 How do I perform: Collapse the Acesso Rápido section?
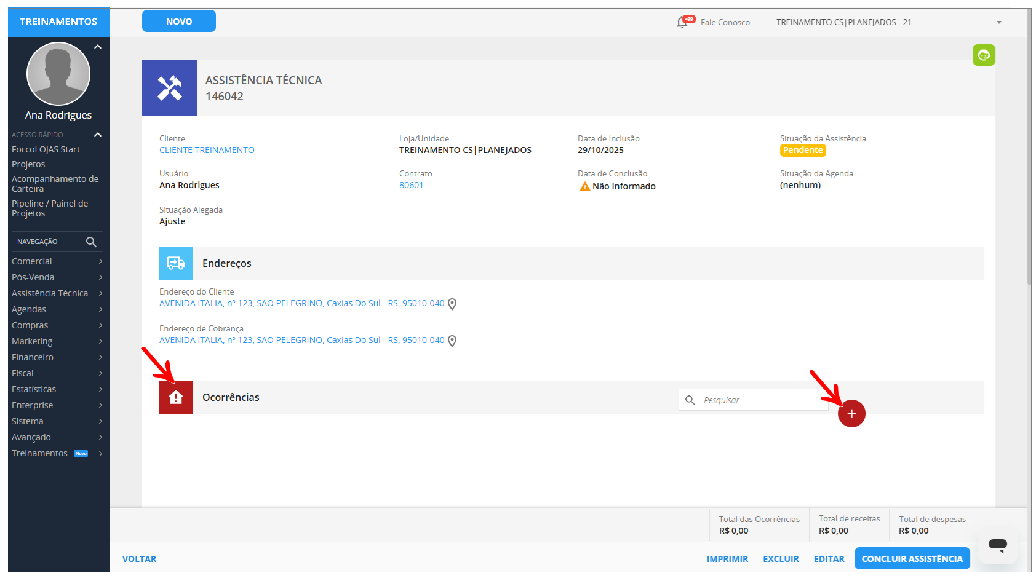tap(98, 135)
